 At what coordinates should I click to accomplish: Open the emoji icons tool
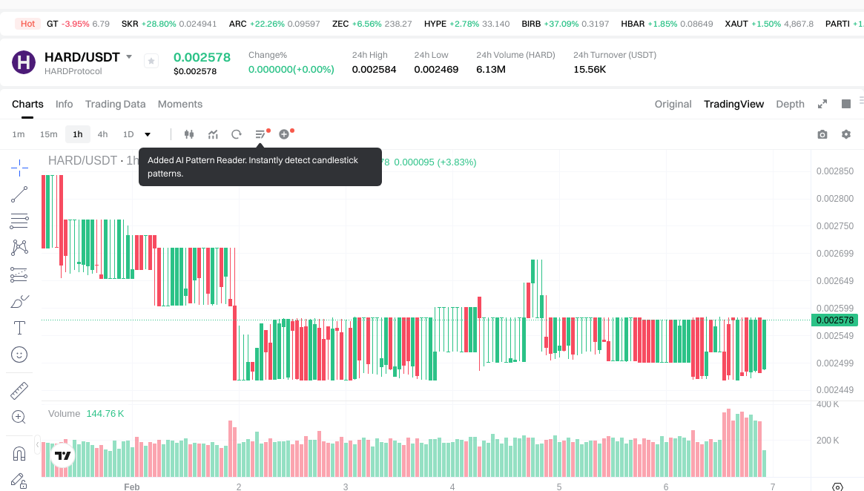tap(19, 355)
